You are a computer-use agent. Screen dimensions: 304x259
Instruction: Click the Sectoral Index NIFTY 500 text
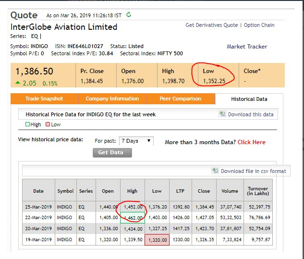click(x=151, y=53)
